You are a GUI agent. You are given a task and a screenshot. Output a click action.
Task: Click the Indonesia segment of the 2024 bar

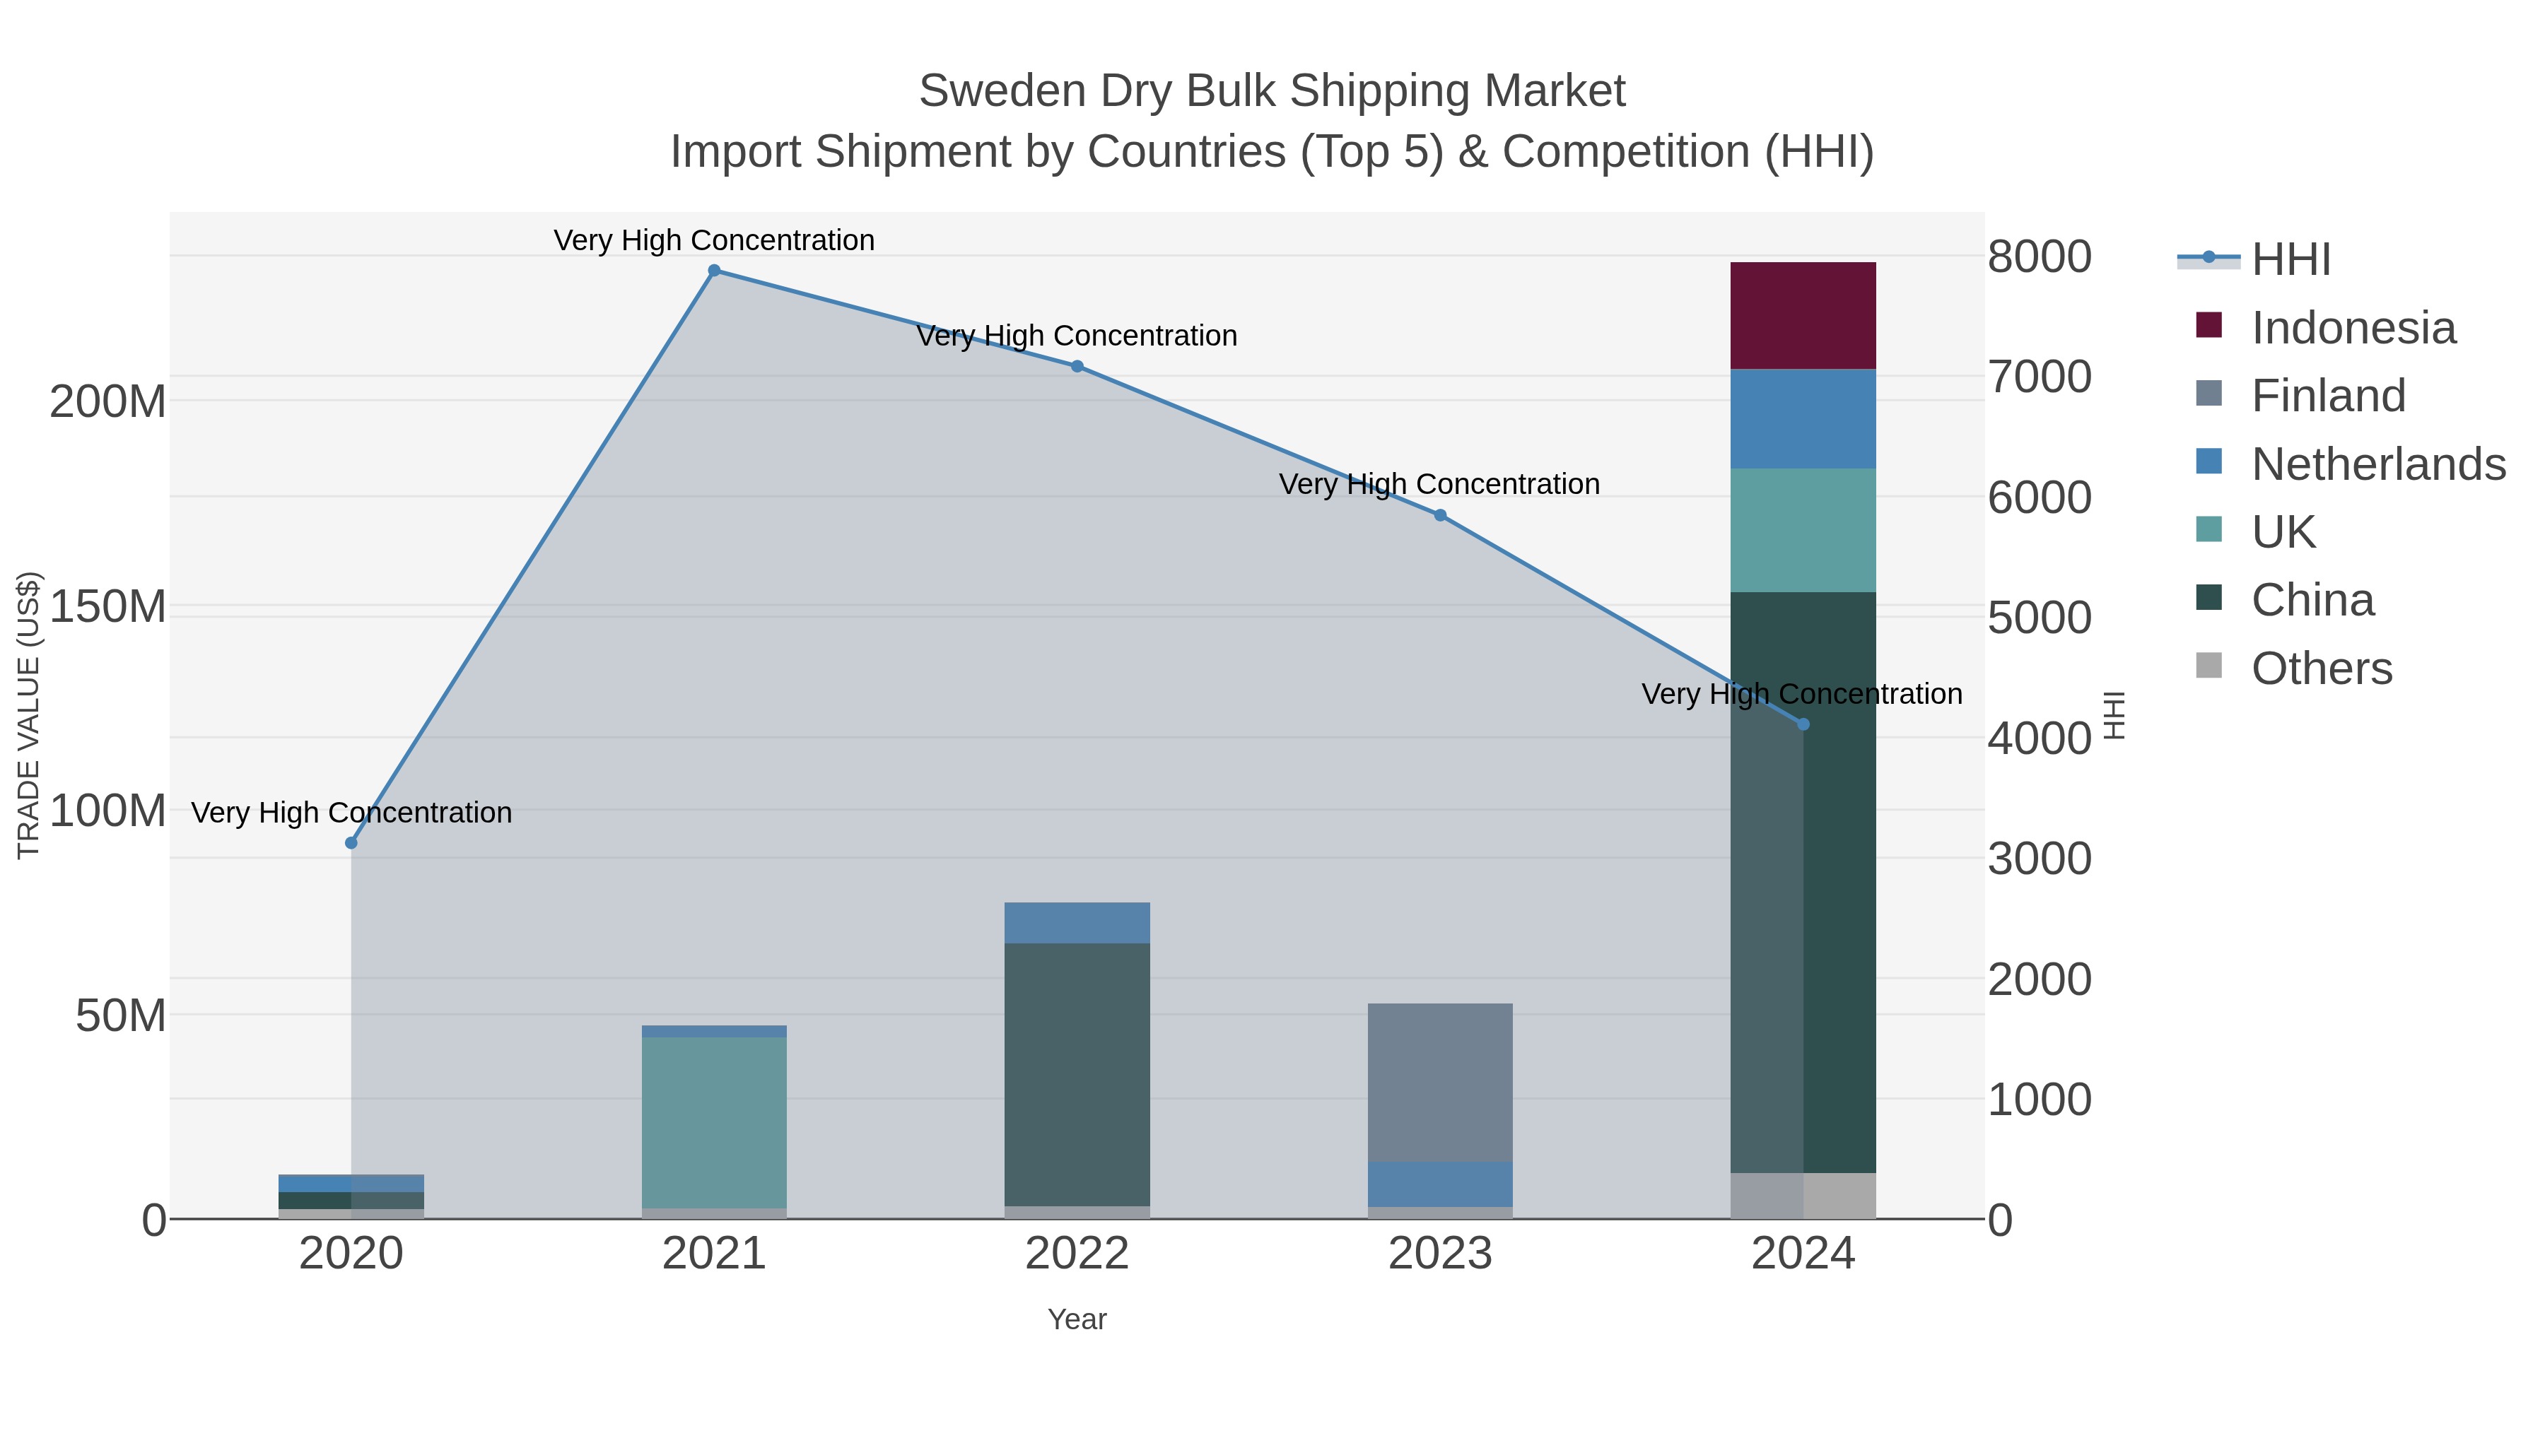[x=1803, y=316]
